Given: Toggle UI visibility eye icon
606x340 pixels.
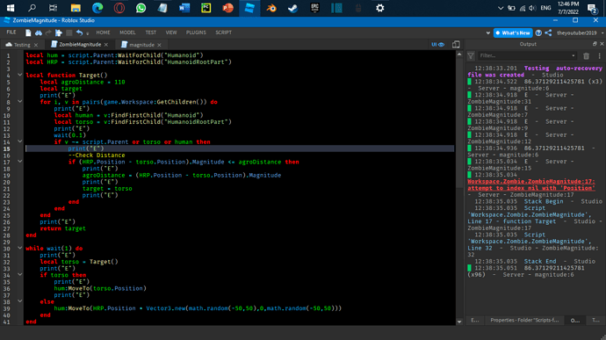Looking at the screenshot, I should click(x=437, y=45).
